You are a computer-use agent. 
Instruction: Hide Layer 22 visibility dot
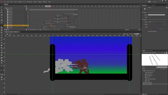coord(25,18)
